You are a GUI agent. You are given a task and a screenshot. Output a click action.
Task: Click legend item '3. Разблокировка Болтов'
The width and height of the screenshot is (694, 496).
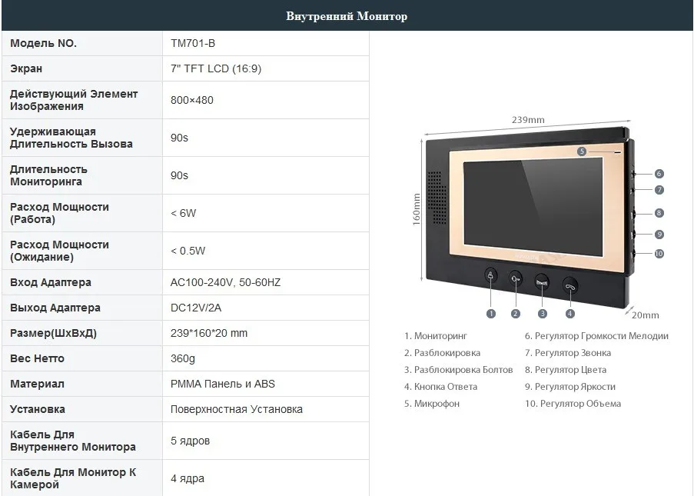pos(459,370)
